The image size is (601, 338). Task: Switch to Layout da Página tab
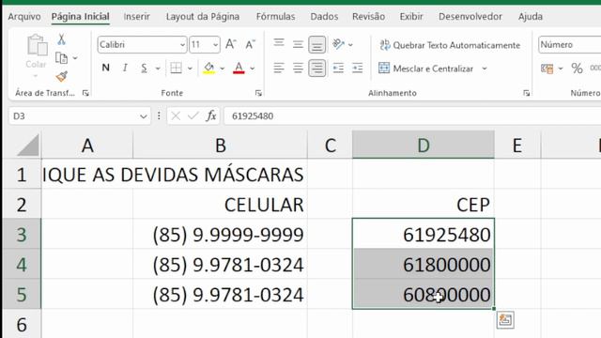pos(203,17)
